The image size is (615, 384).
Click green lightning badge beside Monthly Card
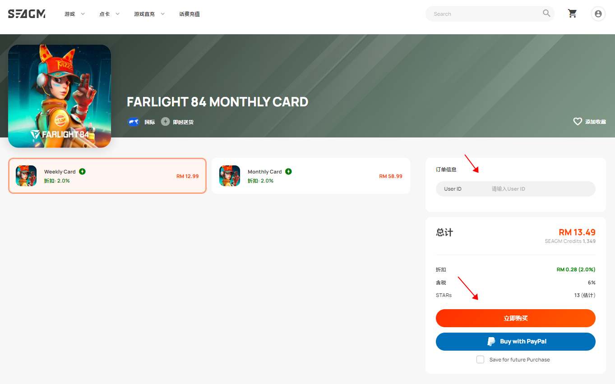point(288,171)
